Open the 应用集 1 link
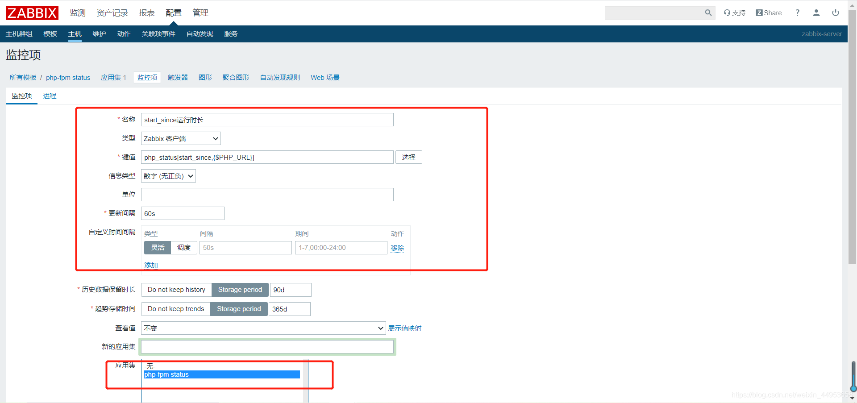The height and width of the screenshot is (403, 857). [x=113, y=78]
